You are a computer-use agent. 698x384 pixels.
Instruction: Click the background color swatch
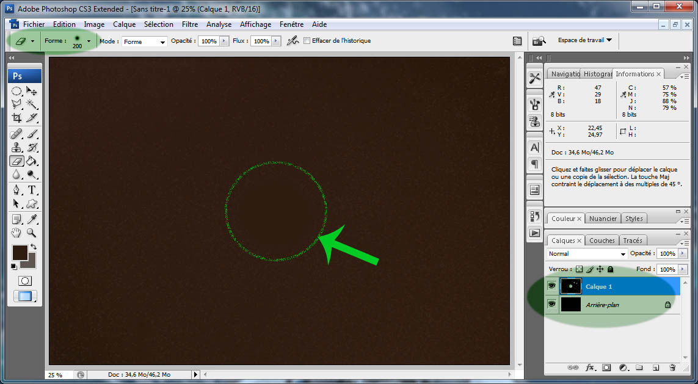[x=31, y=263]
